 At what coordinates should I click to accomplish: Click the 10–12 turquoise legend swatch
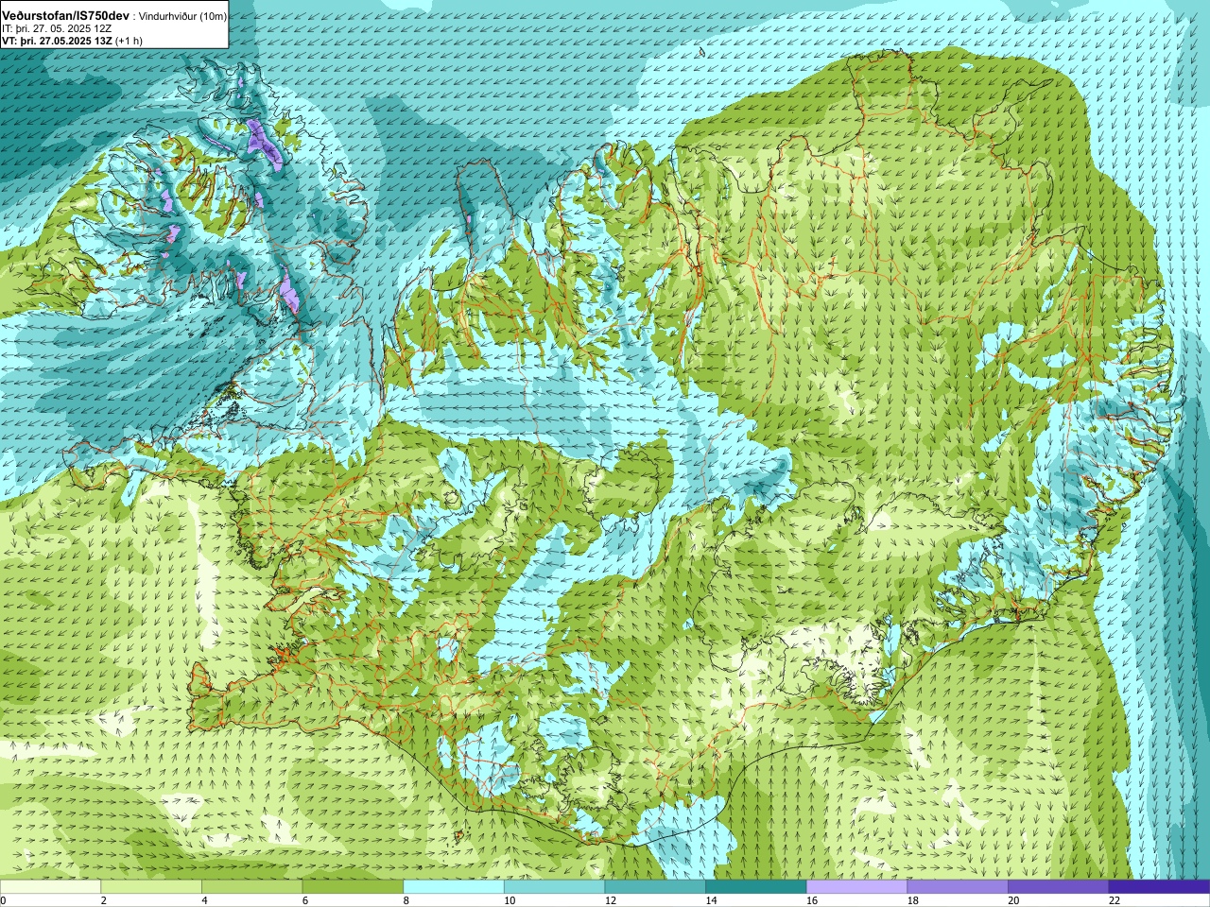coord(554,886)
